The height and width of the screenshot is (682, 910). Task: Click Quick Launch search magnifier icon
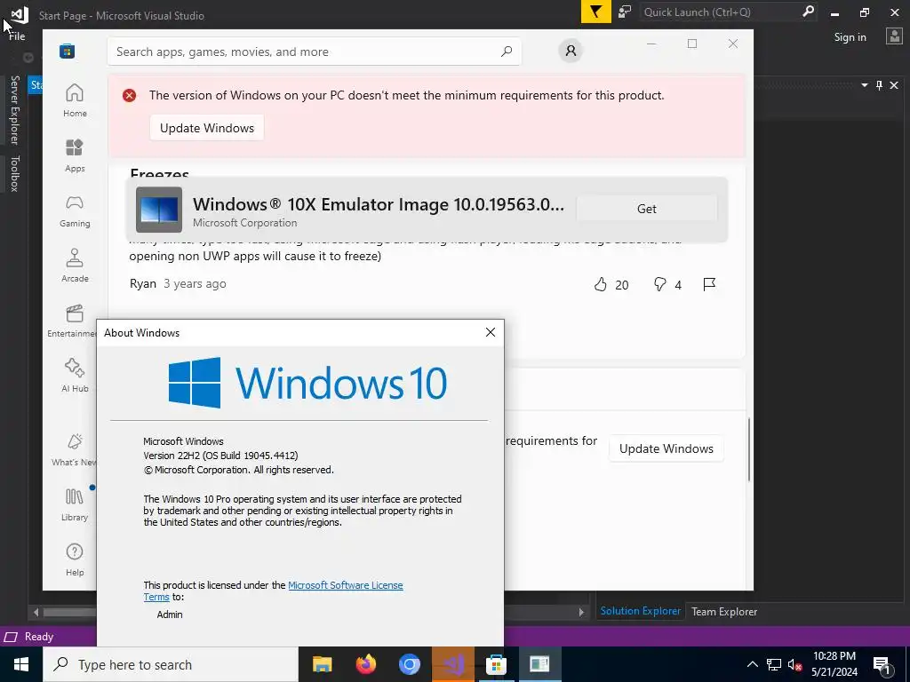tap(808, 12)
